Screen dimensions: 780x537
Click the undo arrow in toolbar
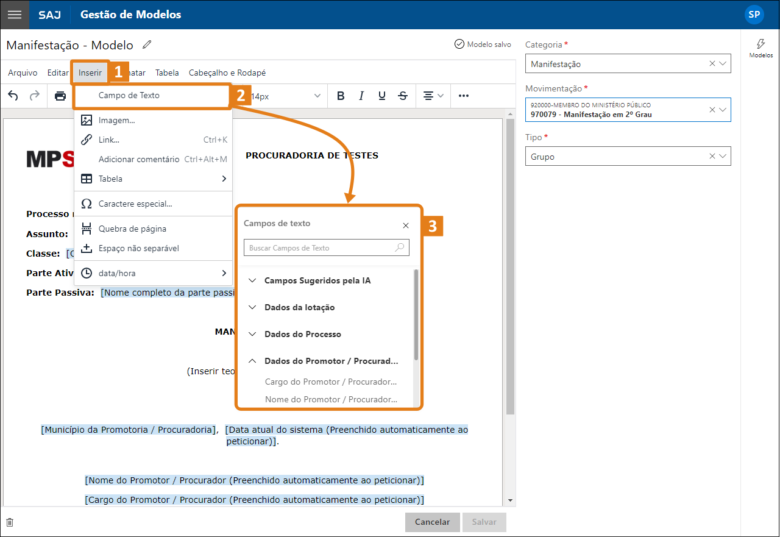(13, 96)
